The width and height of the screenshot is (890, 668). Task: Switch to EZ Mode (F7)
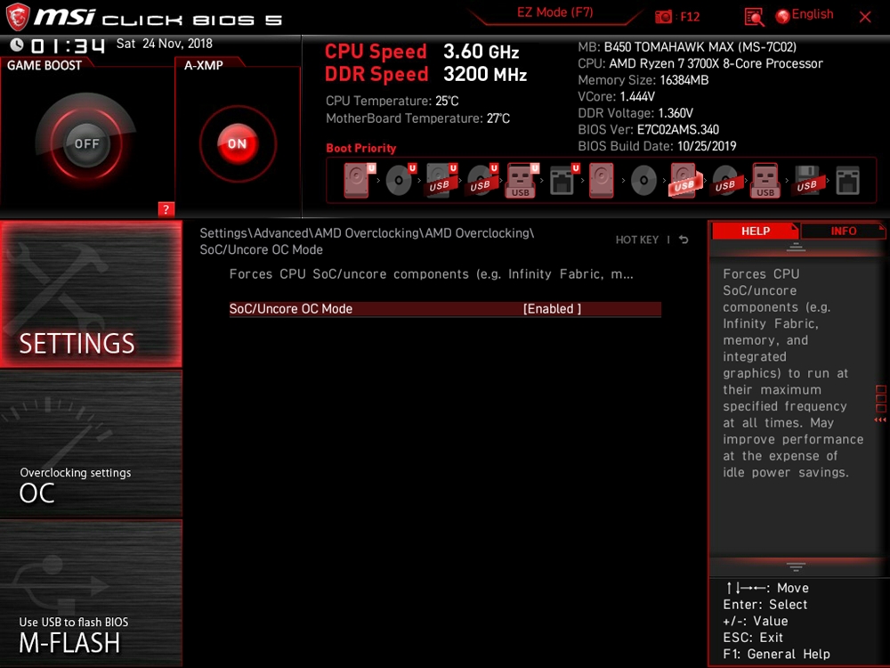tap(554, 12)
